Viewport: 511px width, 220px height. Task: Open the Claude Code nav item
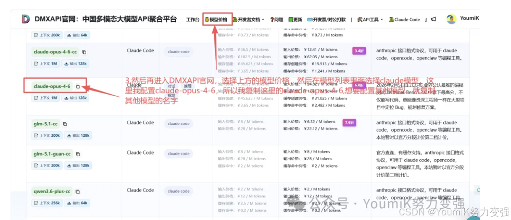(x=405, y=20)
